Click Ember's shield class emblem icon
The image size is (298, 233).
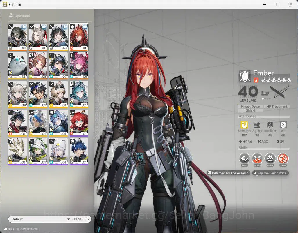[245, 76]
